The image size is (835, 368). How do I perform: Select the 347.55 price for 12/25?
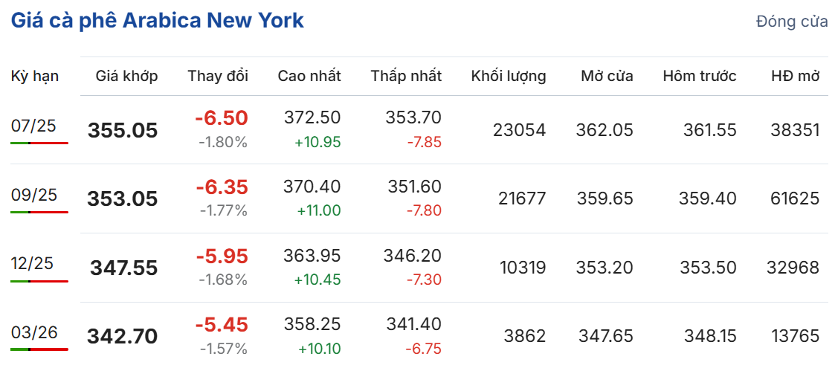(x=124, y=268)
